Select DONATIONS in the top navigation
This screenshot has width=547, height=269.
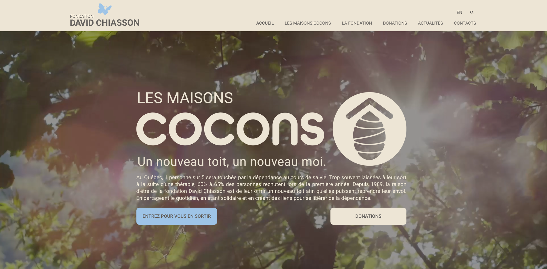pos(395,23)
